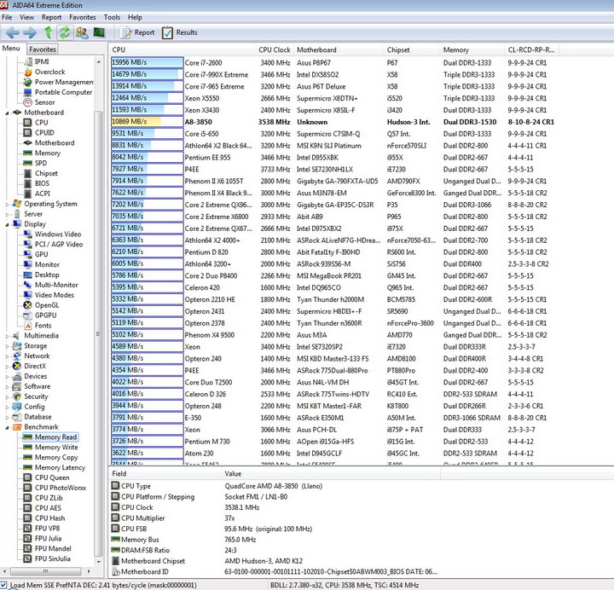This screenshot has height=590, width=614.
Task: Select the Chipset tree item
Action: point(46,173)
